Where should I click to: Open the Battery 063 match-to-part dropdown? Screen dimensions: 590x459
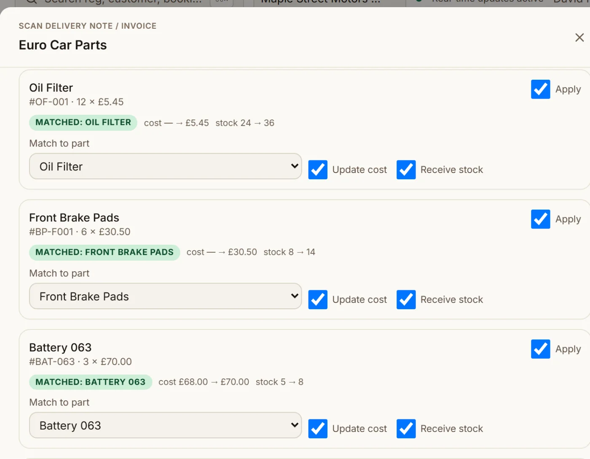click(x=165, y=425)
